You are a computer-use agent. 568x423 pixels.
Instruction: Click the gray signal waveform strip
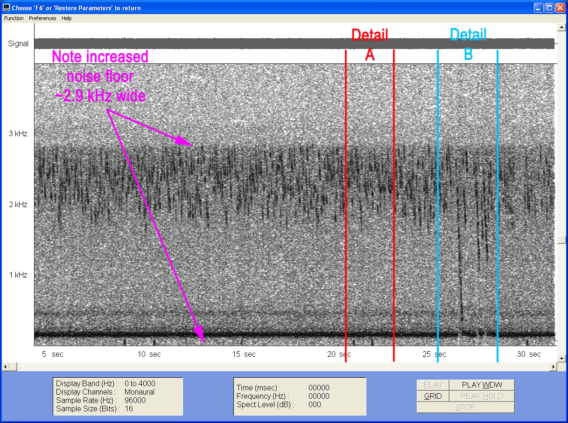click(295, 43)
